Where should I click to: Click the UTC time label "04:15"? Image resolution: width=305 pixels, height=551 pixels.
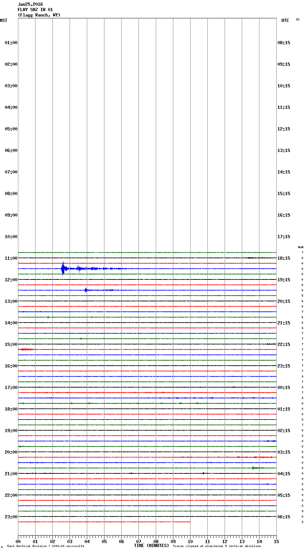[x=284, y=474]
